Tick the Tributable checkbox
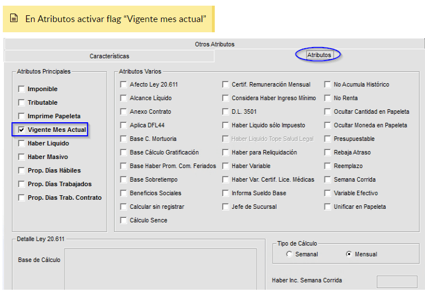The height and width of the screenshot is (292, 425). pos(21,102)
